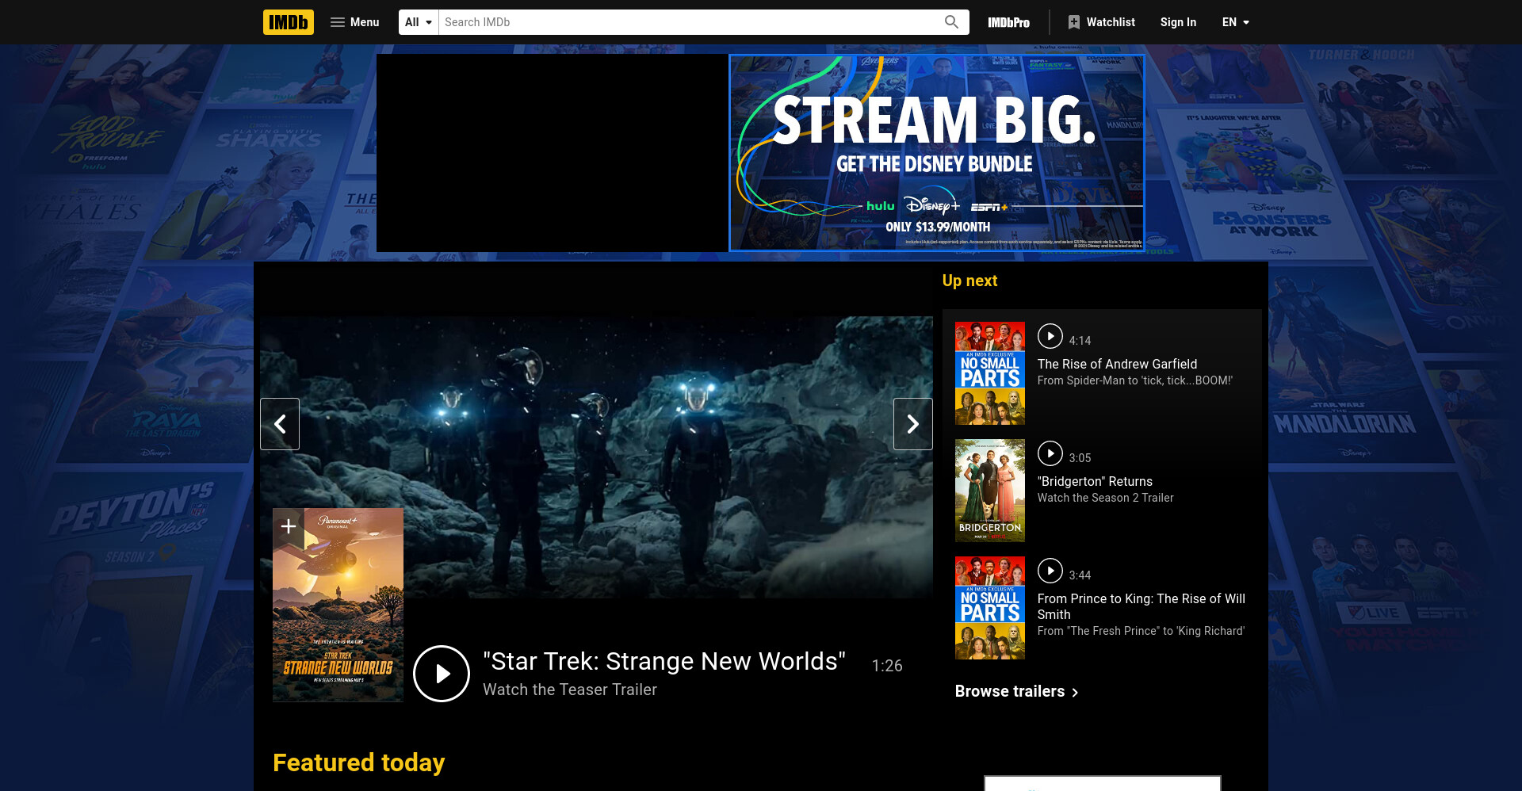
Task: Open No Small Parts thumbnail for Will Smith
Action: (x=990, y=608)
